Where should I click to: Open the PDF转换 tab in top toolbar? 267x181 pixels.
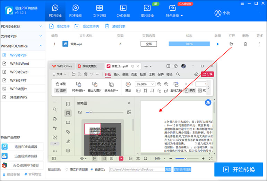pyautogui.click(x=55, y=11)
